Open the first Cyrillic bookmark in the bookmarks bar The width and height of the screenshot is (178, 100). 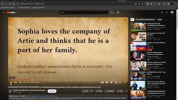pyautogui.click(x=9, y=7)
